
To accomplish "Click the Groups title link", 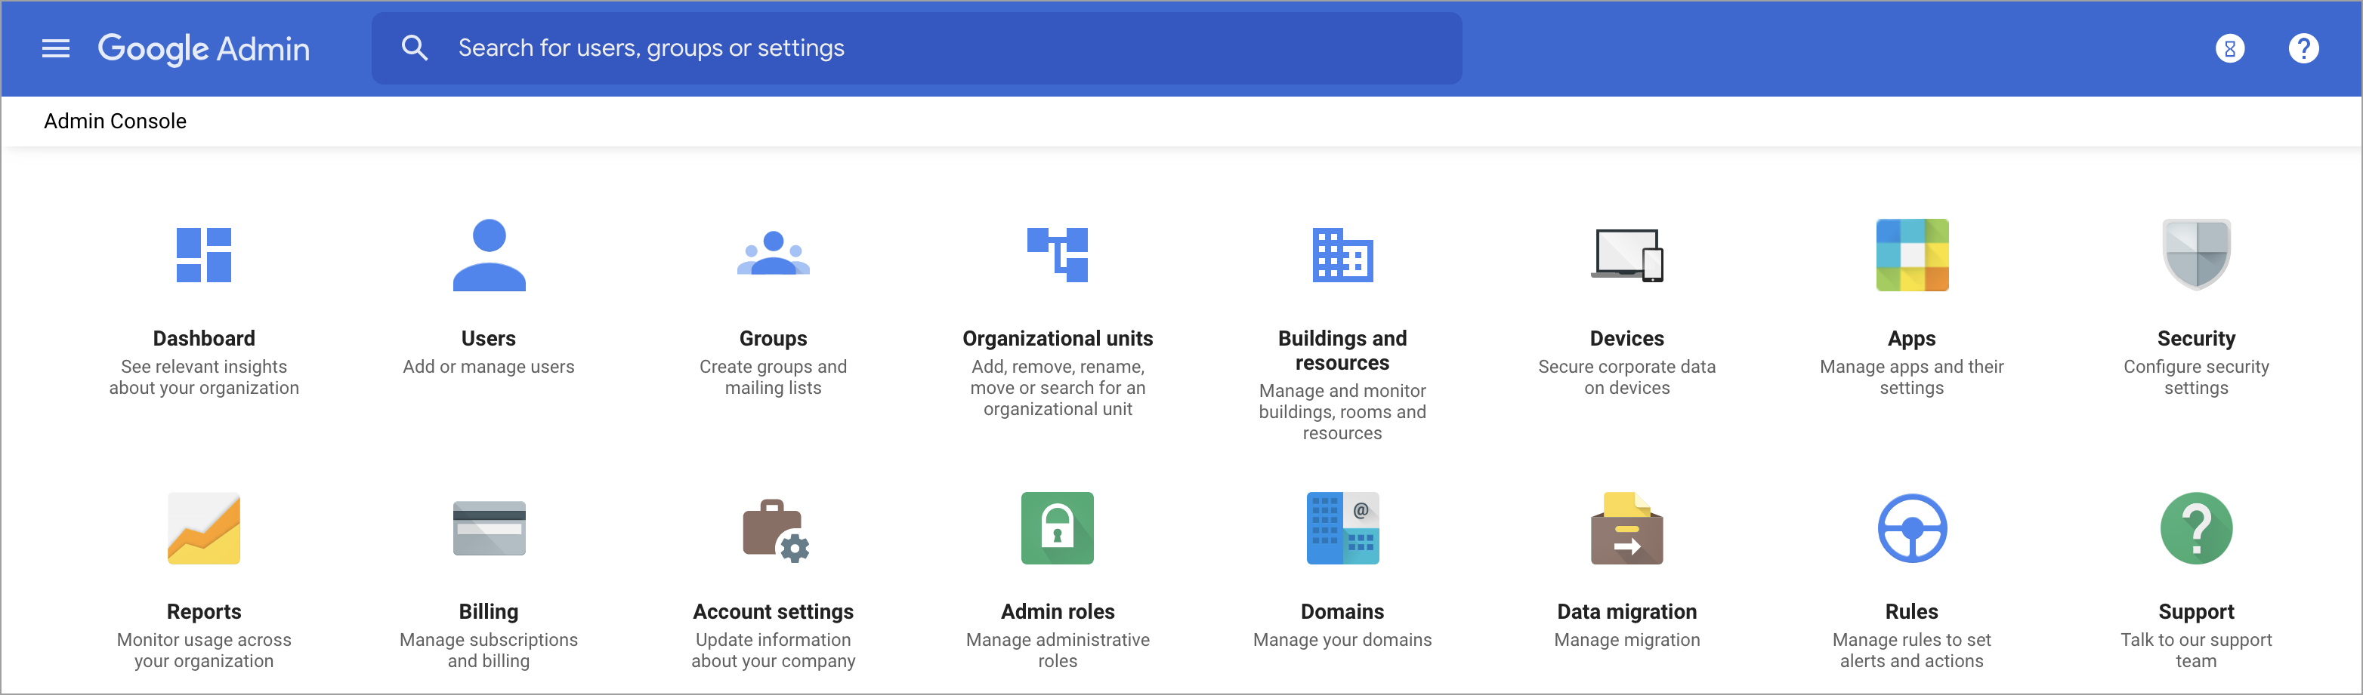I will pyautogui.click(x=774, y=338).
